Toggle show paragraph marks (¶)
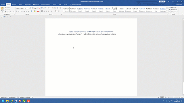Image resolution: width=184 pixels, height=103 pixels. 61,8
